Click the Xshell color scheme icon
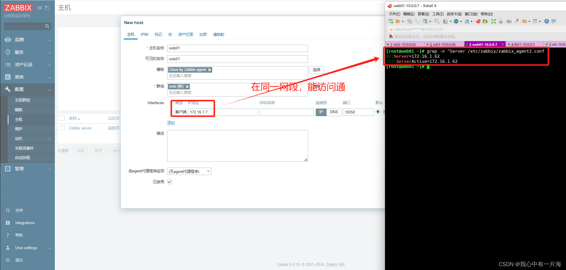Viewport: 566px width, 270px height. tap(445, 21)
